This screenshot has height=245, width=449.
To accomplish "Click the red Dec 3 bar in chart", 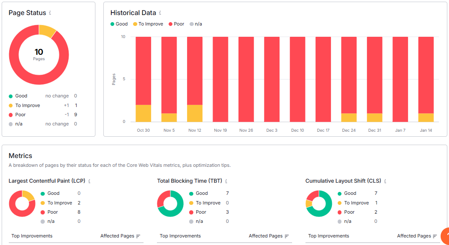I will click(x=272, y=79).
